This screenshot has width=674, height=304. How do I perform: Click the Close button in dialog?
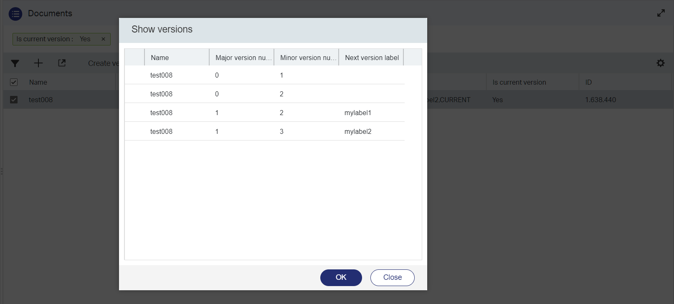tap(392, 278)
